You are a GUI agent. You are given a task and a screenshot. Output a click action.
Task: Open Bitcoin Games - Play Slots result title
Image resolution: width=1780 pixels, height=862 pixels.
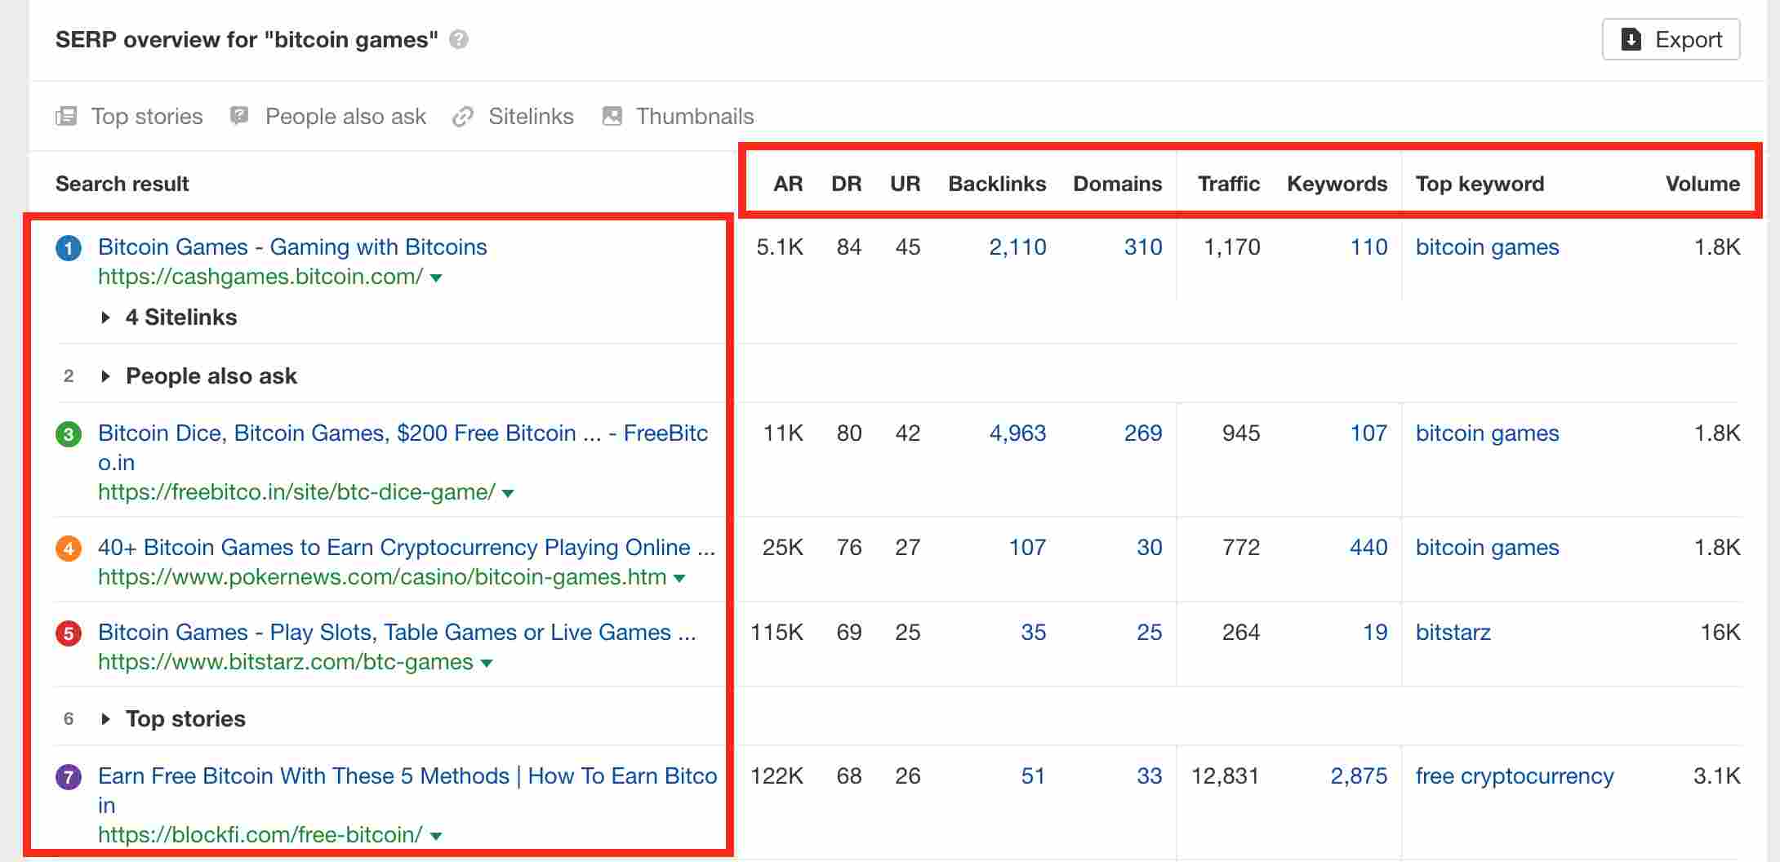tap(397, 632)
